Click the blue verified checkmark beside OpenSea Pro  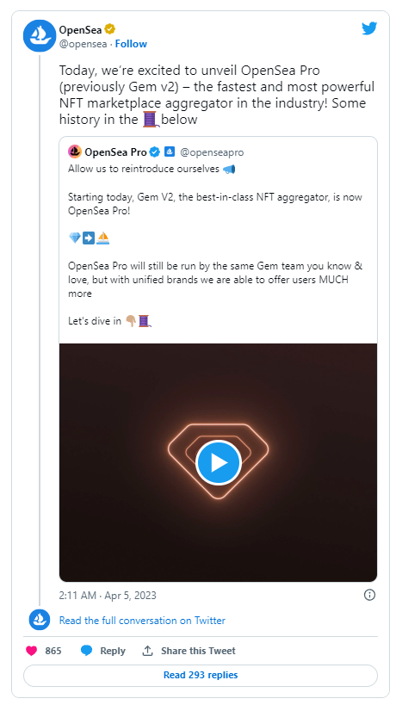click(x=155, y=151)
